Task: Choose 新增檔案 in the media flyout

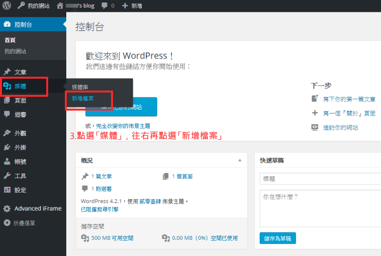Action: click(x=82, y=98)
